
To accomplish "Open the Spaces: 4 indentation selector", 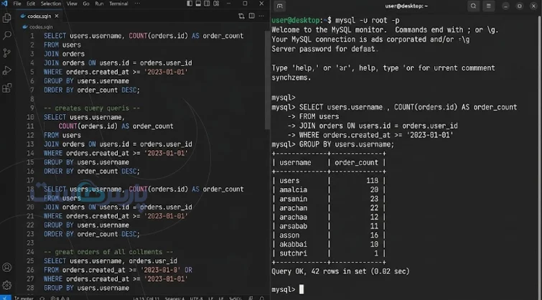I will point(174,299).
